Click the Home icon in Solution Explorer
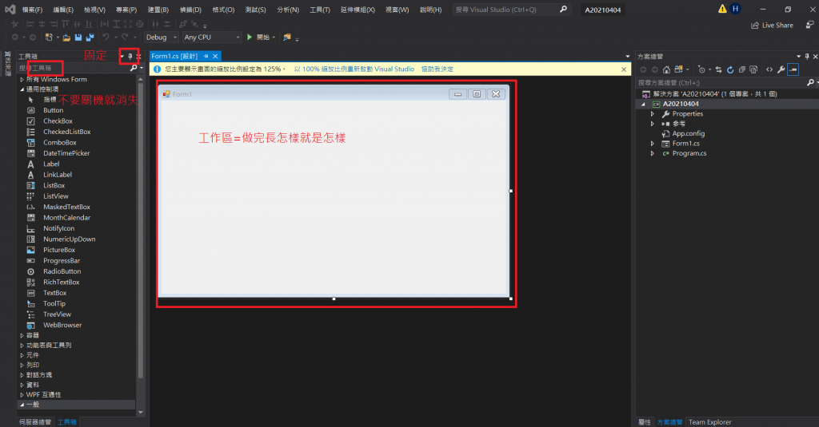Viewport: 819px width, 427px height. 666,69
